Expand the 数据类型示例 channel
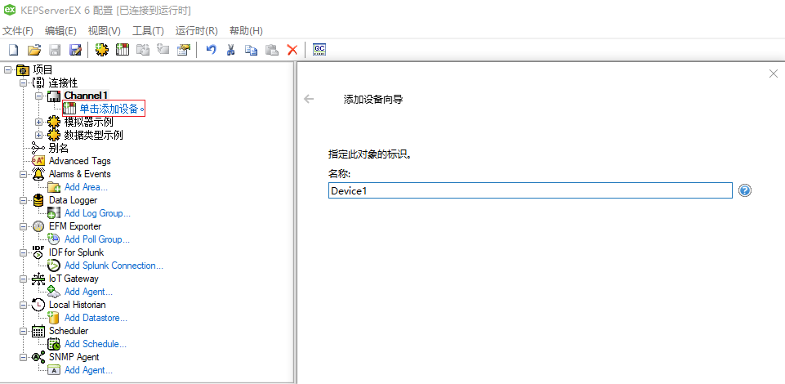This screenshot has width=785, height=384. pos(38,135)
